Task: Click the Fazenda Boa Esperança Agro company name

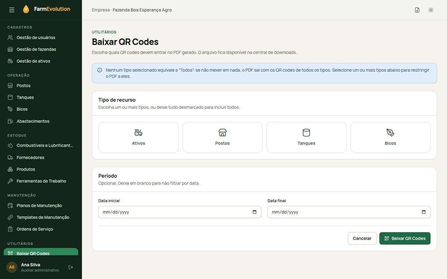Action: (x=142, y=10)
